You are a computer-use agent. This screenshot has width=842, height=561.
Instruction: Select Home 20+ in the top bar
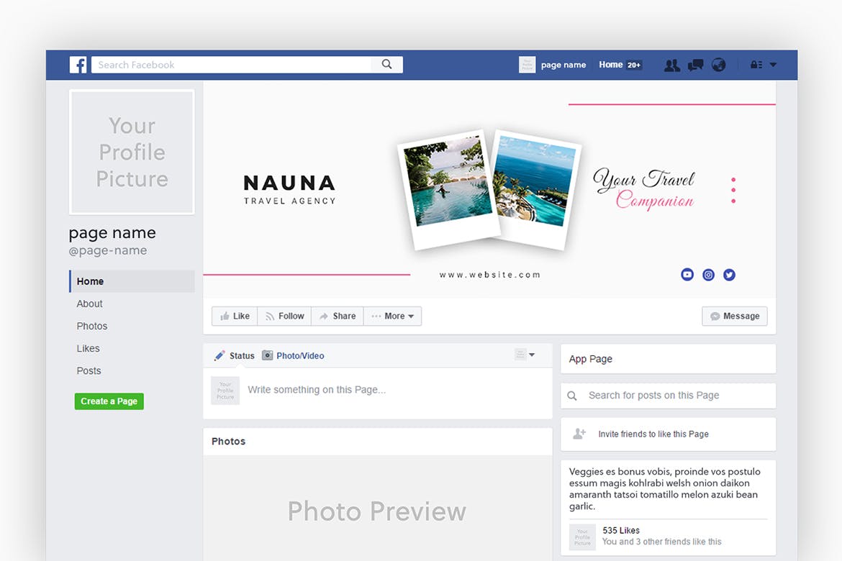(x=620, y=64)
